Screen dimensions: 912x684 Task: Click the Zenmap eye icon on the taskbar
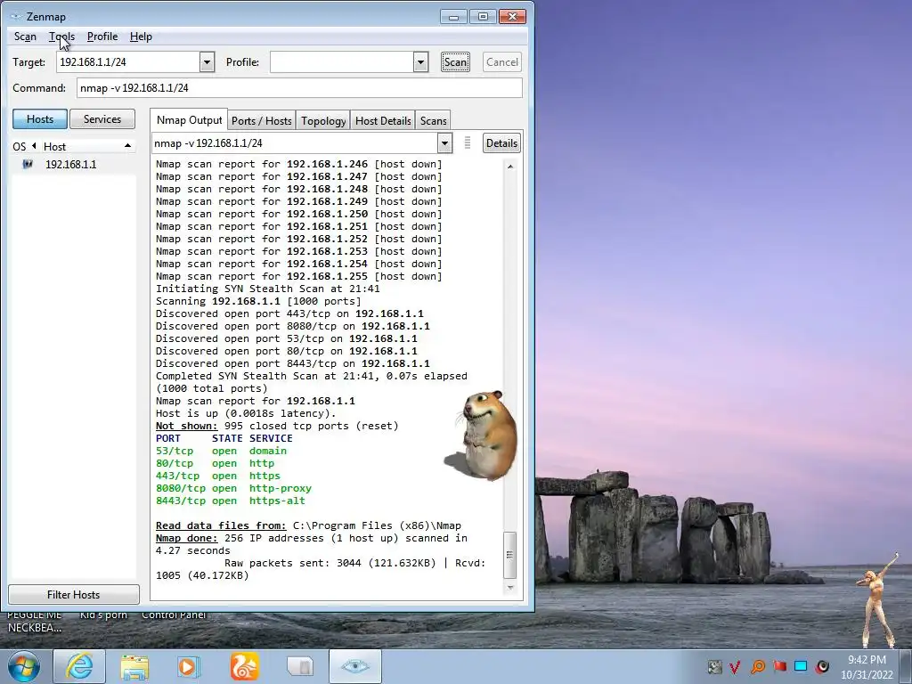[x=355, y=666]
